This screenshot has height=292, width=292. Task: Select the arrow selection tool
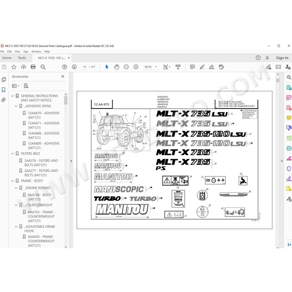[x=107, y=67]
